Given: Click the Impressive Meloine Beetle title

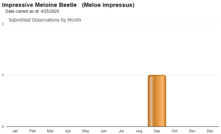Looking at the screenshot, I should [39, 5].
